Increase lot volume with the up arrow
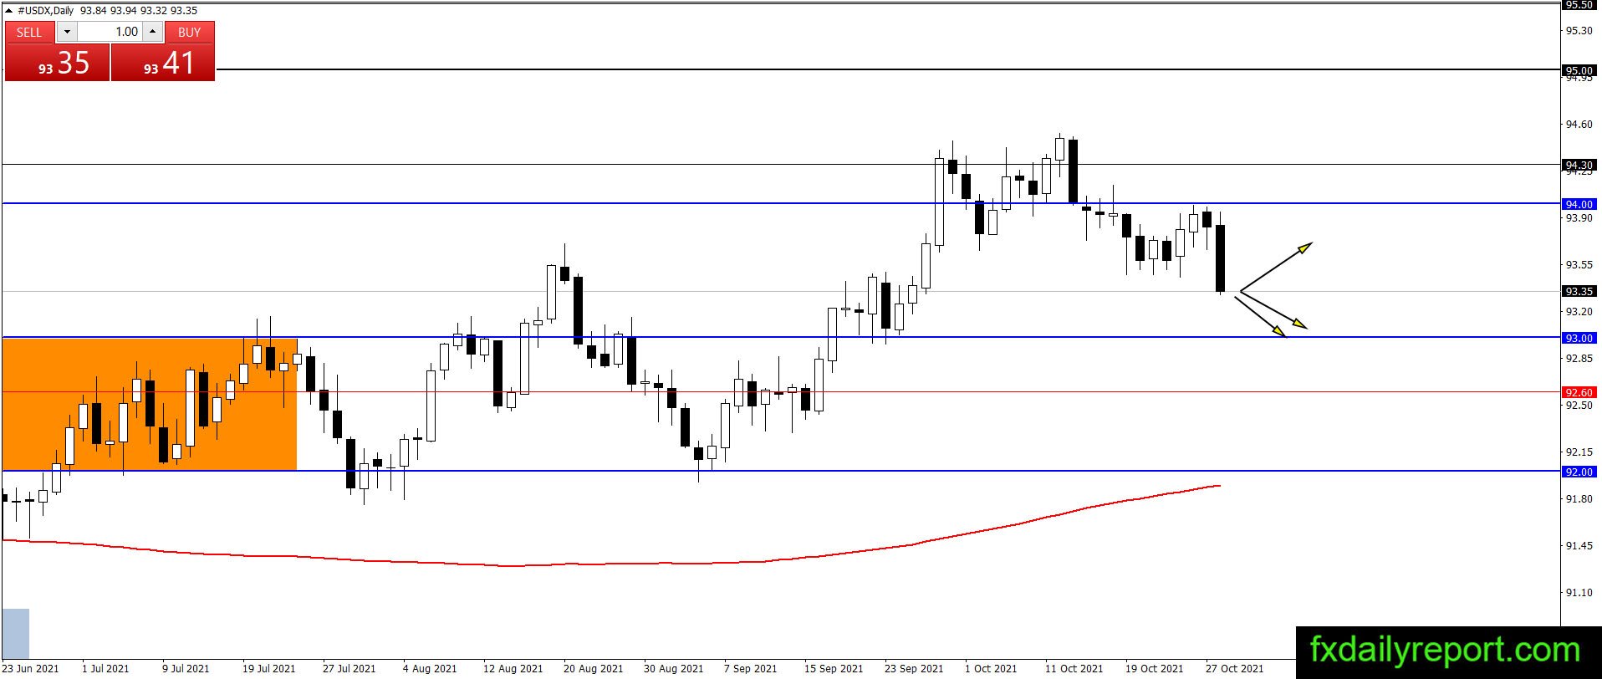This screenshot has height=679, width=1602. [x=153, y=32]
